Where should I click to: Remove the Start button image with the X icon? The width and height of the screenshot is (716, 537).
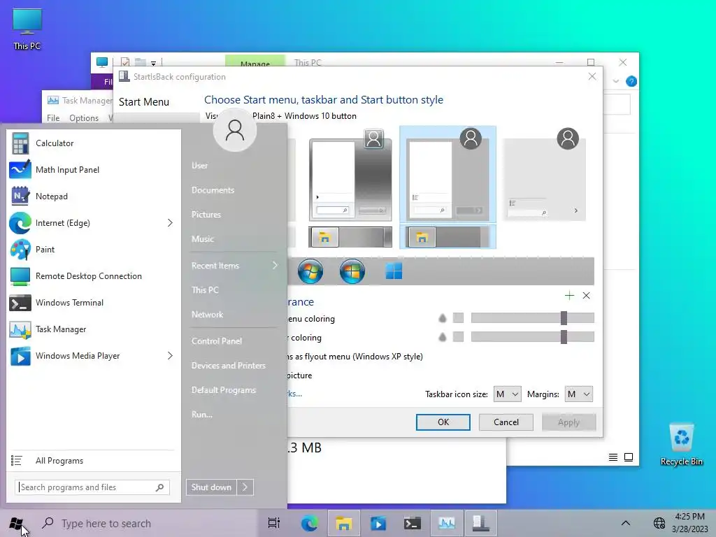tap(587, 296)
